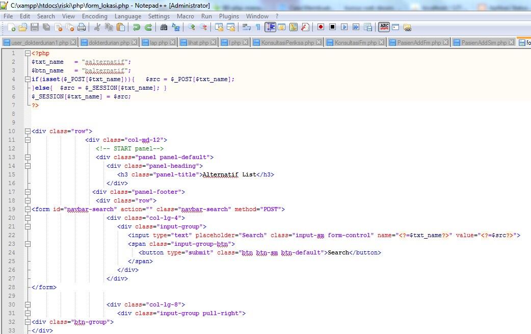Viewport: 531px width, 334px height.
Task: Open the Search menu
Action: [x=46, y=16]
